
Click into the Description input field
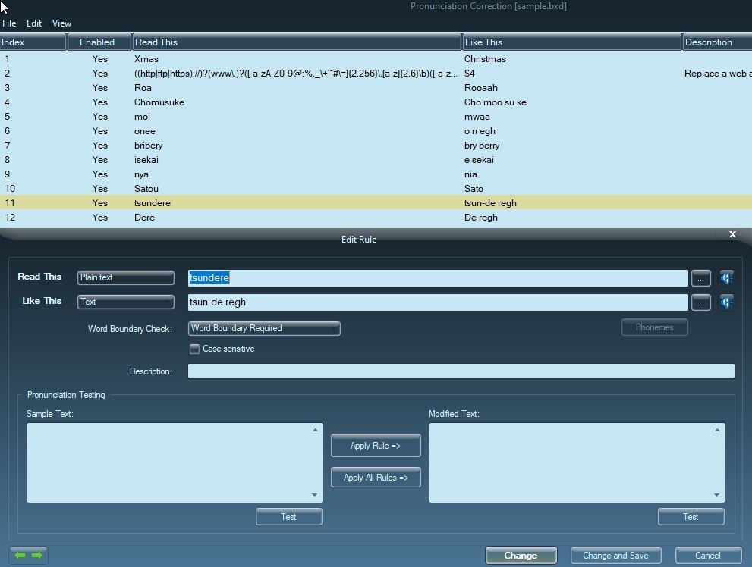[x=461, y=371]
